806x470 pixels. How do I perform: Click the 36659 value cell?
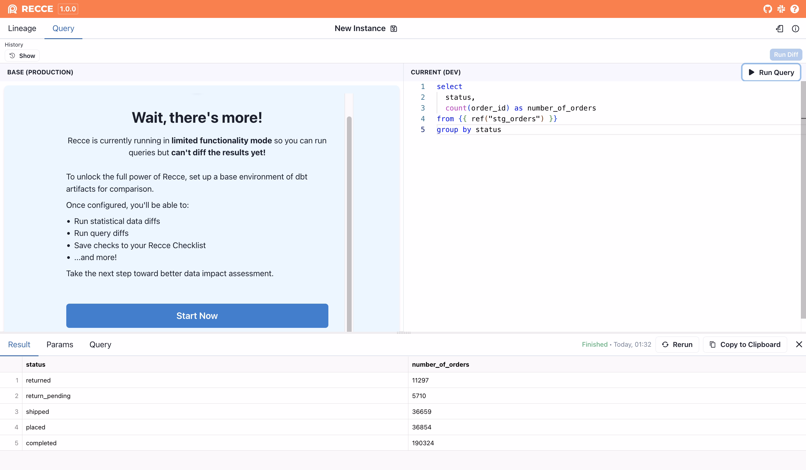tap(607, 411)
